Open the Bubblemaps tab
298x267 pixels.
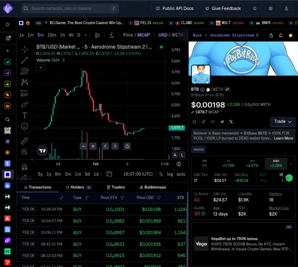click(x=153, y=187)
